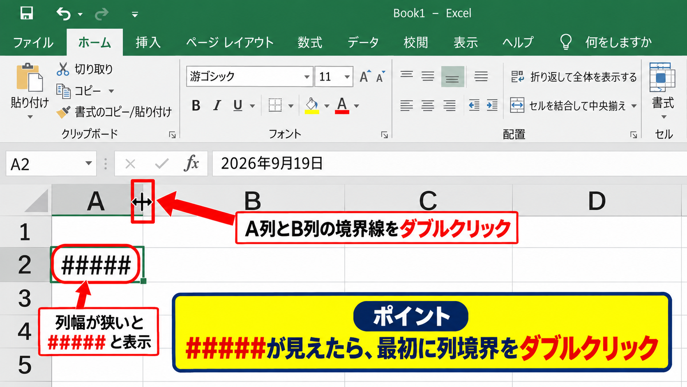Viewport: 687px width, 387px height.
Task: Select column C header
Action: [428, 200]
